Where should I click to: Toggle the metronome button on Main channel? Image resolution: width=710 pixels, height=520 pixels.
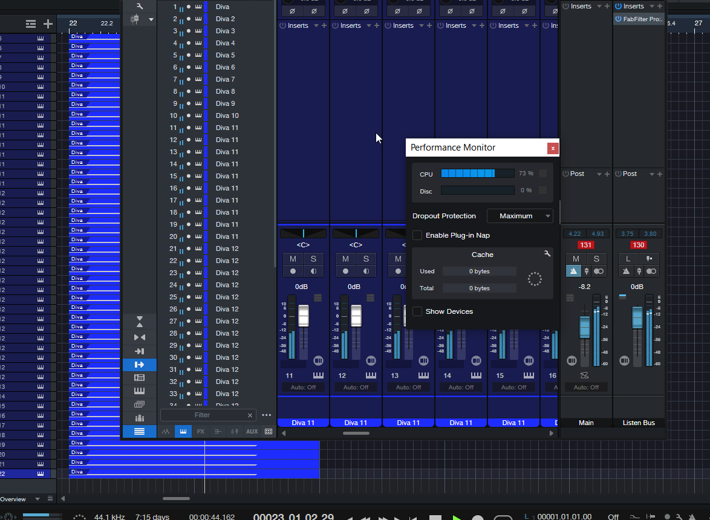574,271
